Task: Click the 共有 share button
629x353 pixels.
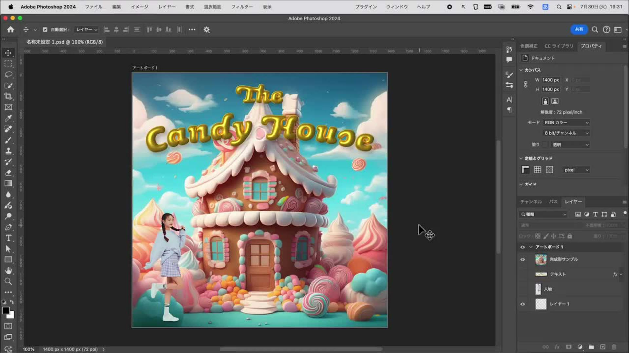Action: tap(579, 29)
